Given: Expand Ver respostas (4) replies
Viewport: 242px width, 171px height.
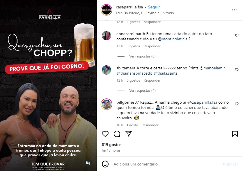Looking at the screenshot, I should click(142, 91).
